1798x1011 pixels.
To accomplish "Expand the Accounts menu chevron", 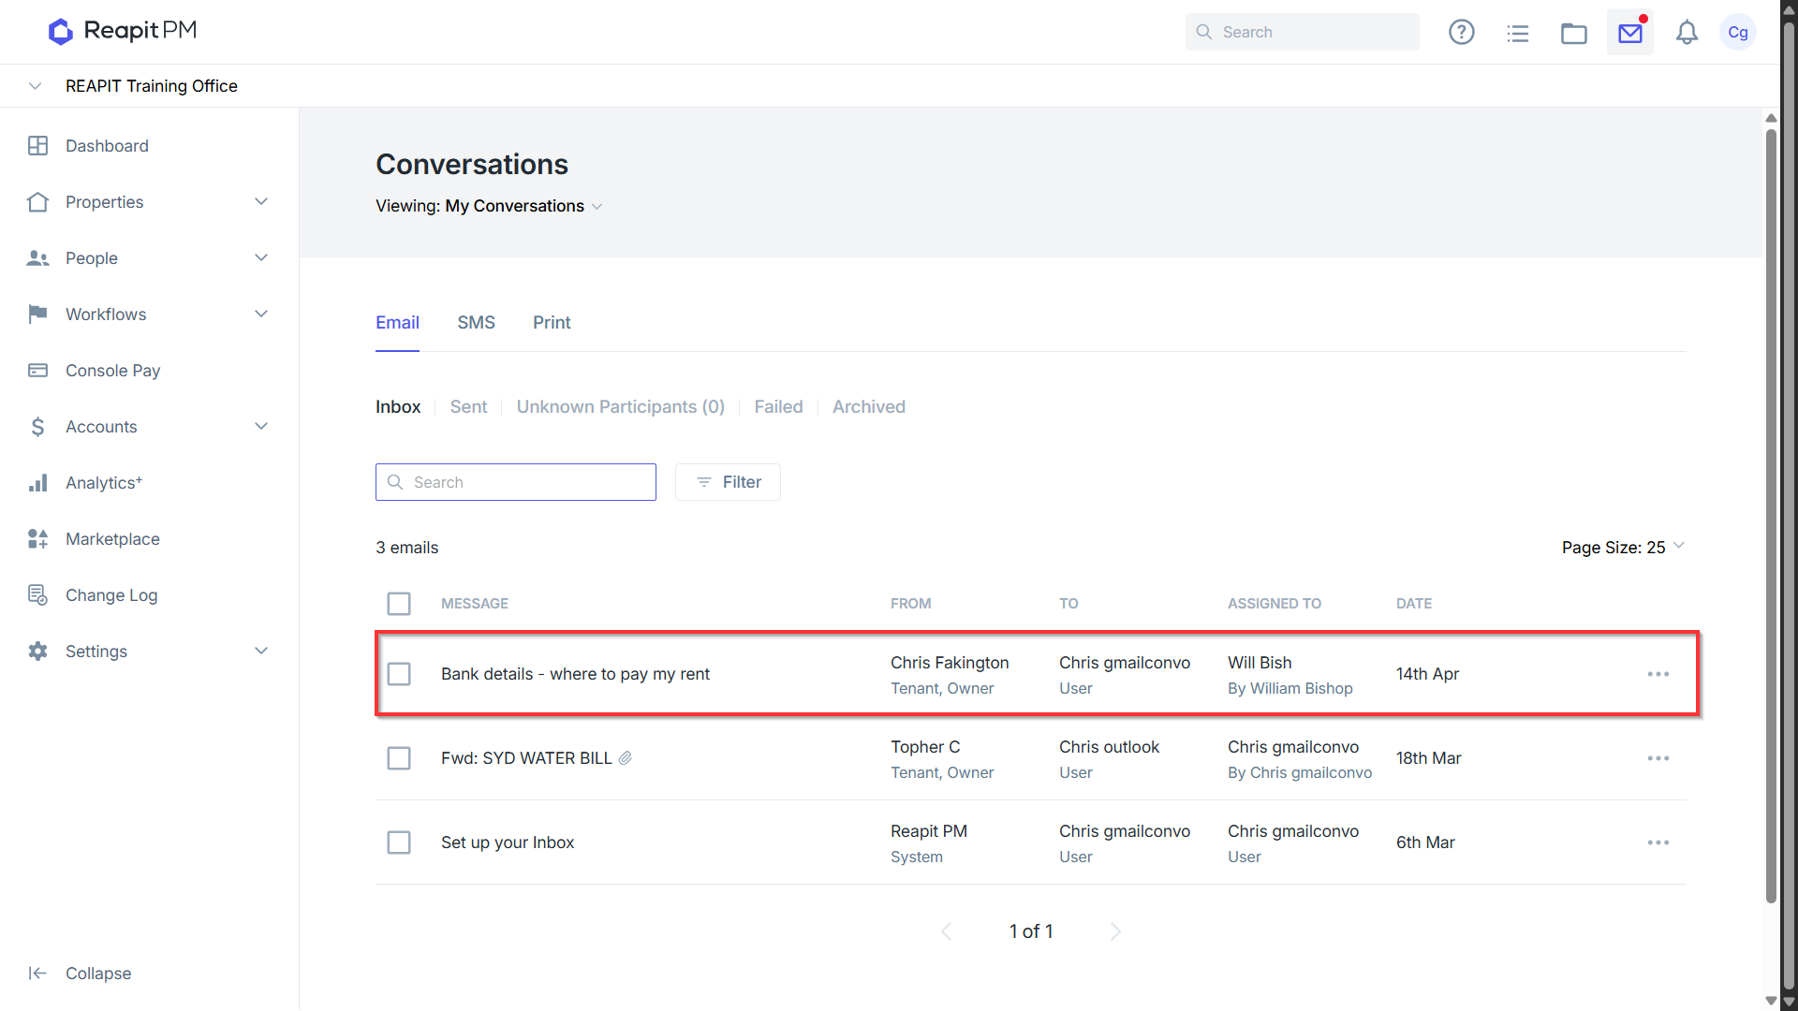I will [261, 426].
